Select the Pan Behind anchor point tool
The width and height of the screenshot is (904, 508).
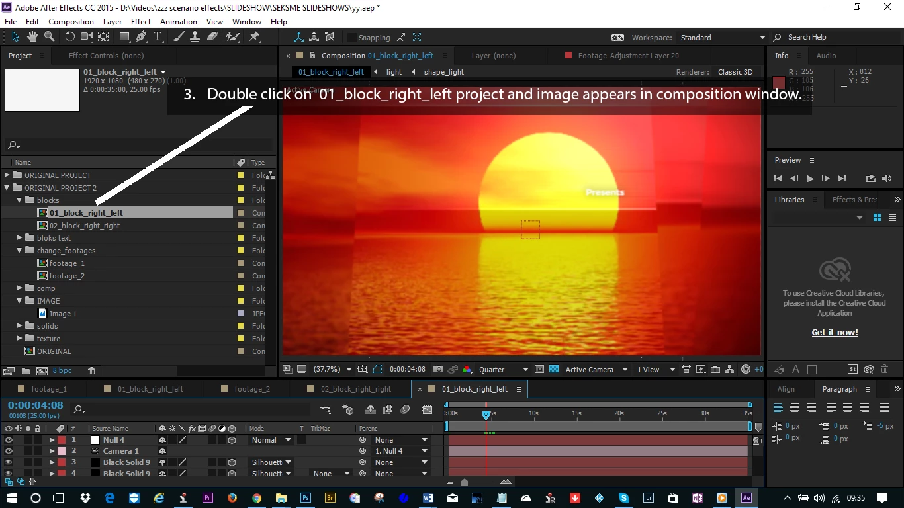pos(104,37)
